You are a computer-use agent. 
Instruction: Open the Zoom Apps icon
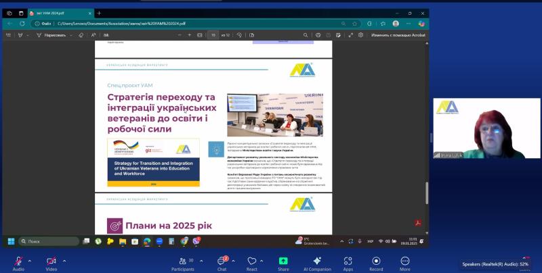tap(348, 261)
